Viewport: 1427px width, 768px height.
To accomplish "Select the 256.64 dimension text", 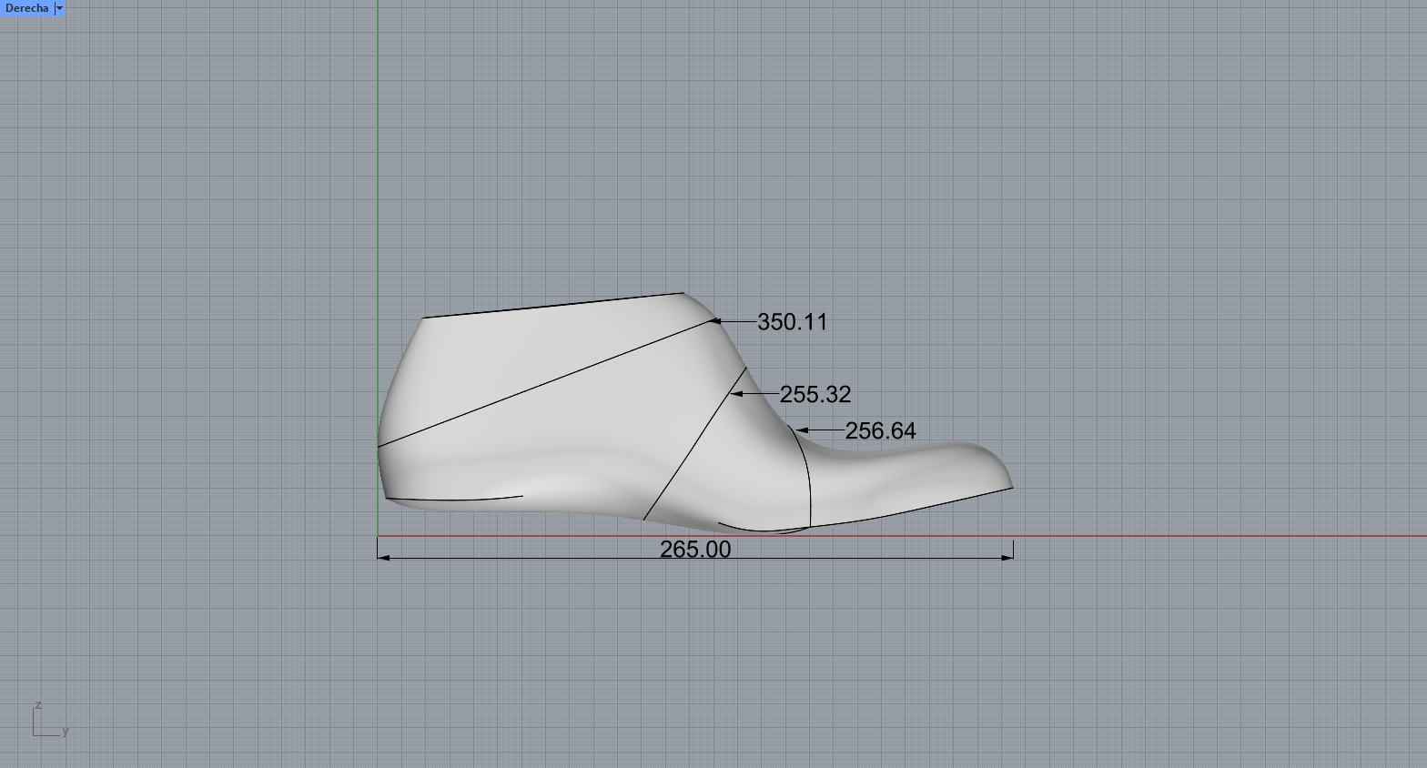I will point(880,431).
